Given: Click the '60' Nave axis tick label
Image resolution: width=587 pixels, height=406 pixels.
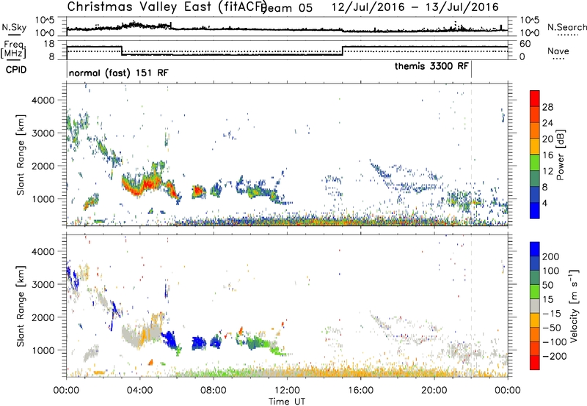Looking at the screenshot, I should tap(525, 44).
